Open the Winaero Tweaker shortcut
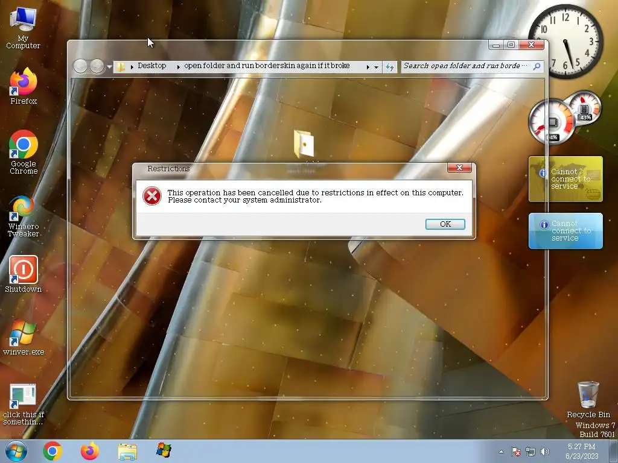The height and width of the screenshot is (463, 618). pyautogui.click(x=24, y=216)
